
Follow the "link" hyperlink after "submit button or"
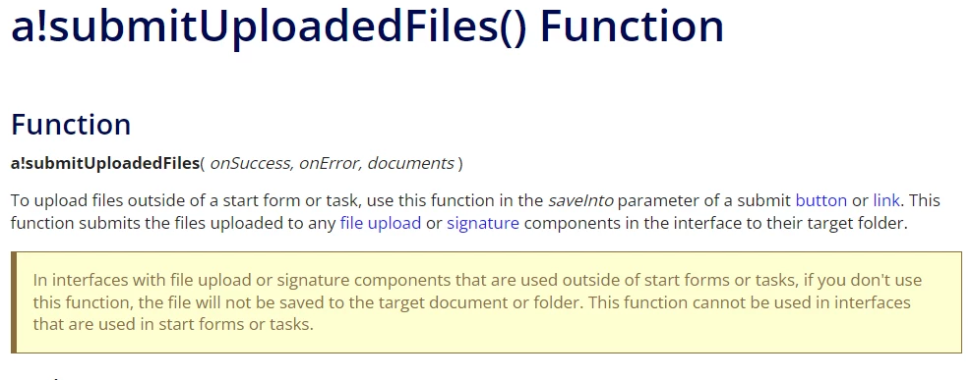[x=886, y=200]
